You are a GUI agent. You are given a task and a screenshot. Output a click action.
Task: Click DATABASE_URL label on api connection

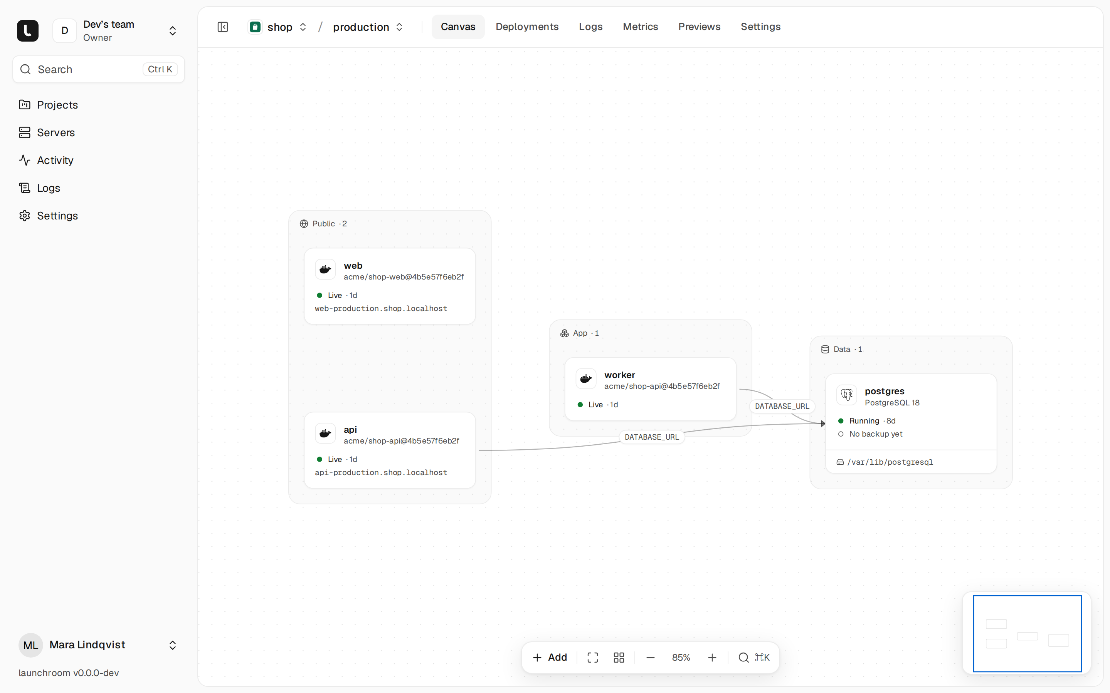point(652,437)
